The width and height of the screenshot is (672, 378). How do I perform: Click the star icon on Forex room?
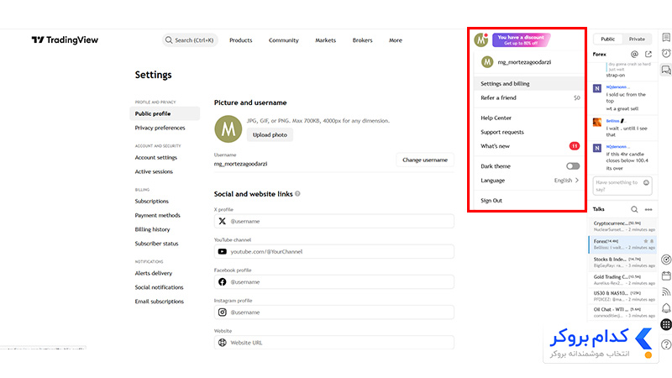point(646,241)
